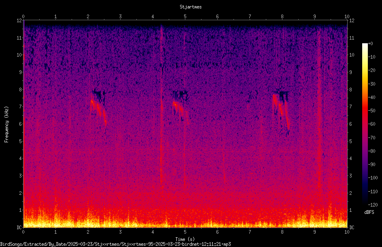Click the -50 label on dBFS scale
This screenshot has width=382, height=247.
point(371,110)
